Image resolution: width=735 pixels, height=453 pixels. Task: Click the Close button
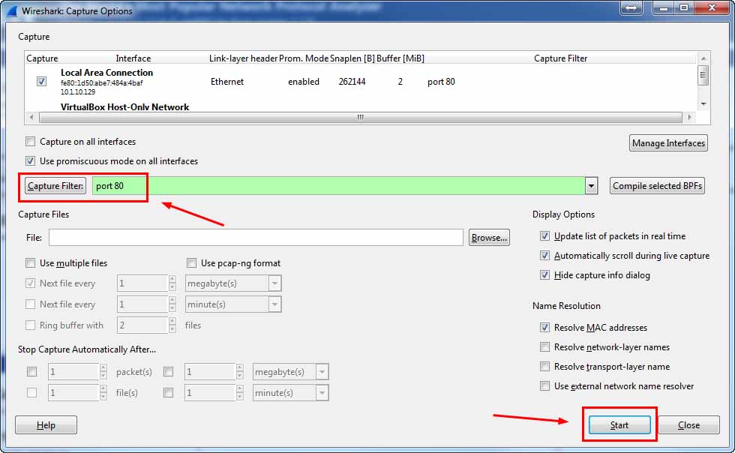click(688, 424)
